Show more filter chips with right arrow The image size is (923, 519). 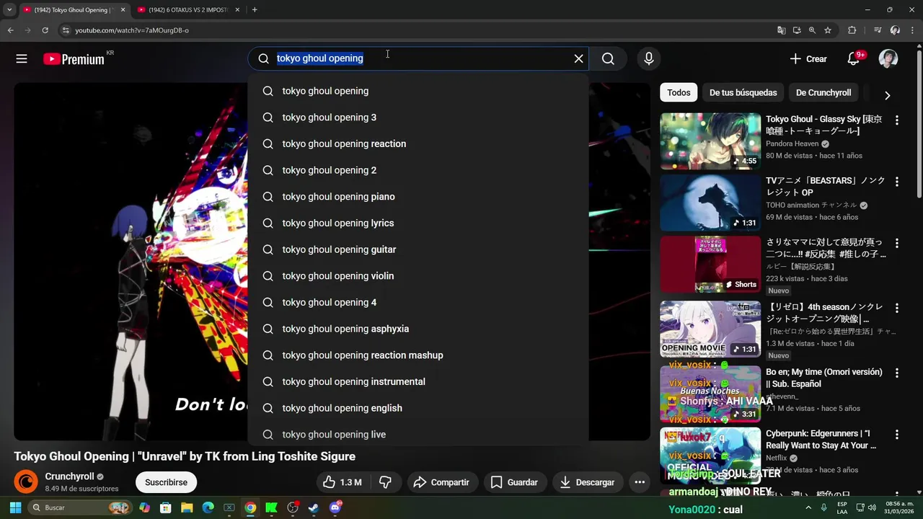pyautogui.click(x=887, y=95)
